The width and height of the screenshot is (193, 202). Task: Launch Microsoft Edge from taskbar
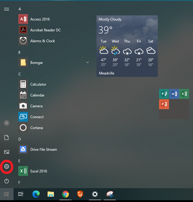pos(36,194)
